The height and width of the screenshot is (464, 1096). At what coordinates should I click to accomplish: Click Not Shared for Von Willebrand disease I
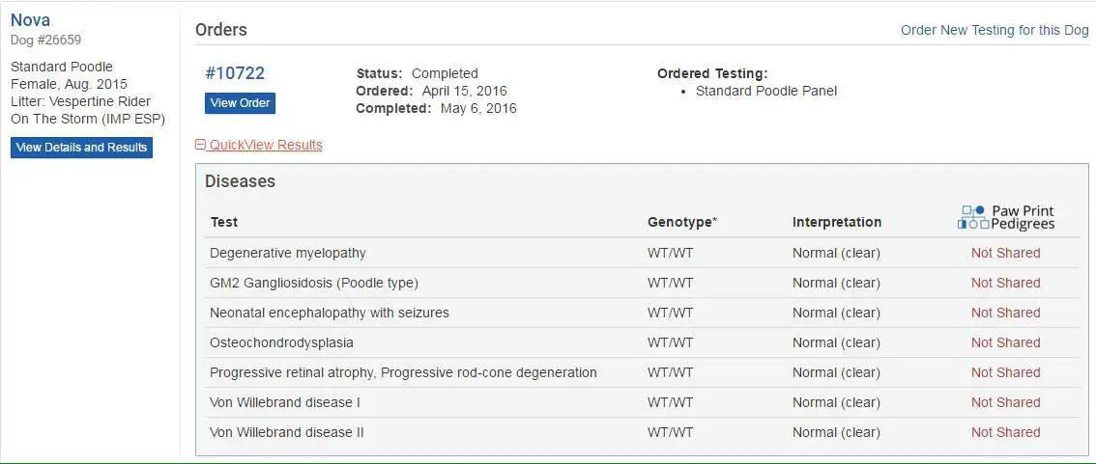tap(1006, 402)
